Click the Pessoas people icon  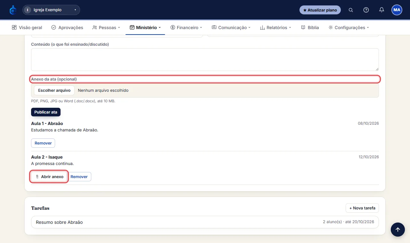[94, 27]
